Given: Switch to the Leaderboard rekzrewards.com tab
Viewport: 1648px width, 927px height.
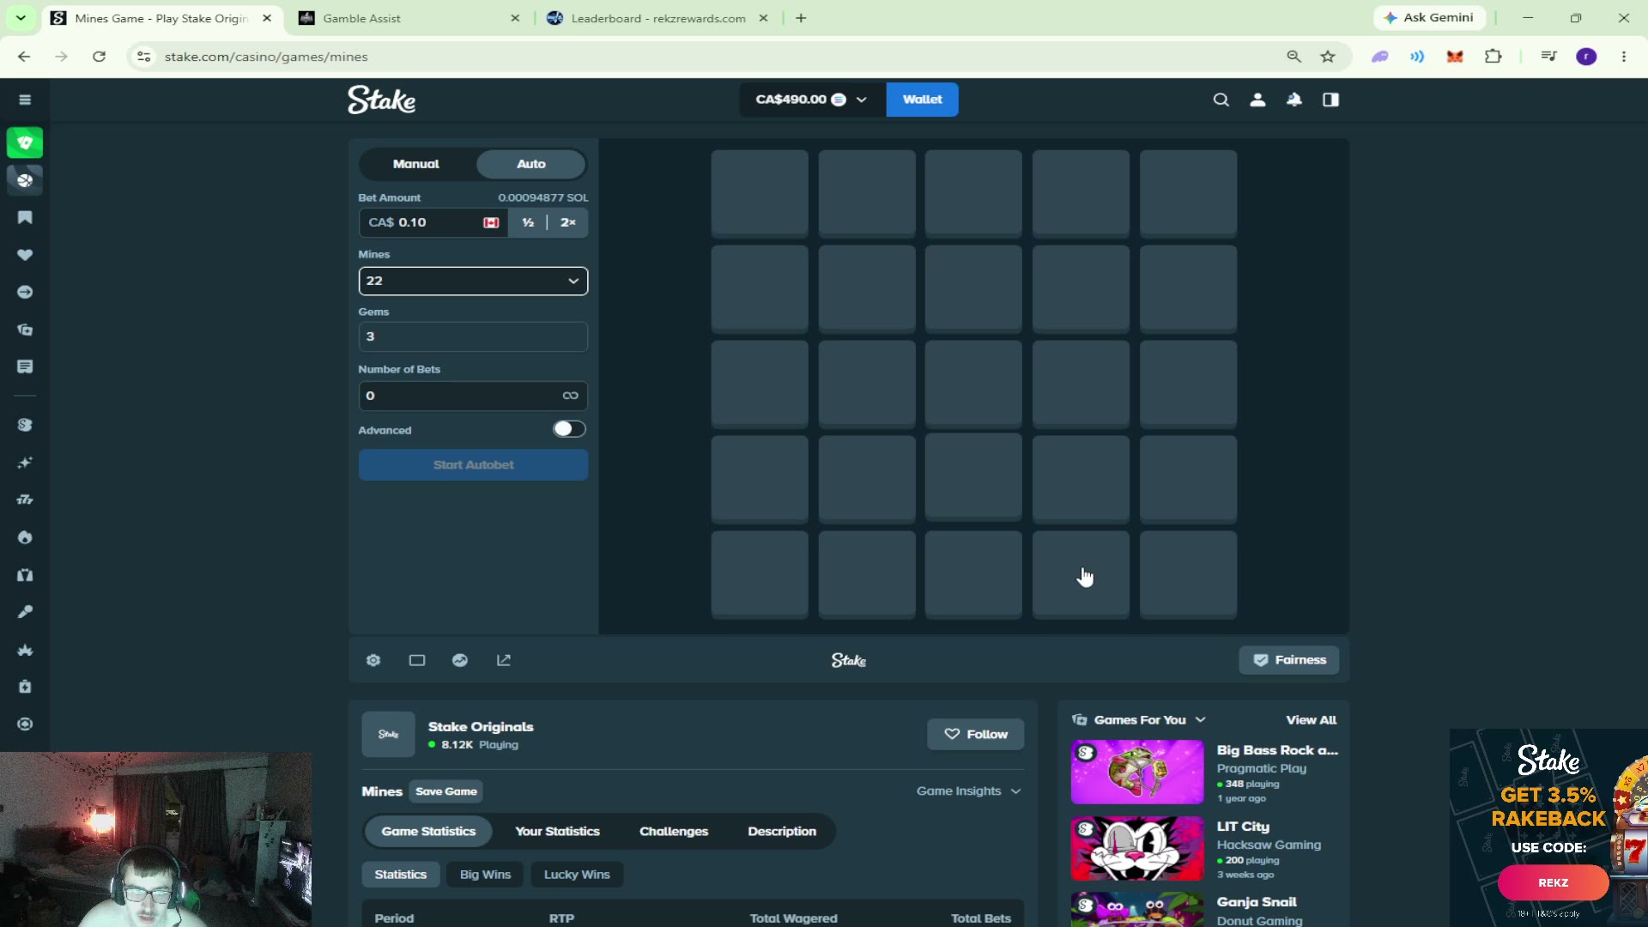Looking at the screenshot, I should click(x=657, y=18).
